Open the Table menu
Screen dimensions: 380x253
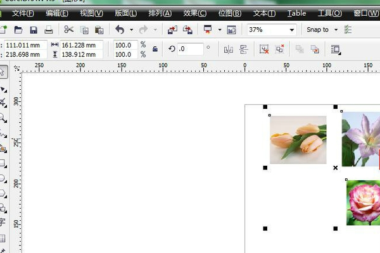[x=296, y=13]
